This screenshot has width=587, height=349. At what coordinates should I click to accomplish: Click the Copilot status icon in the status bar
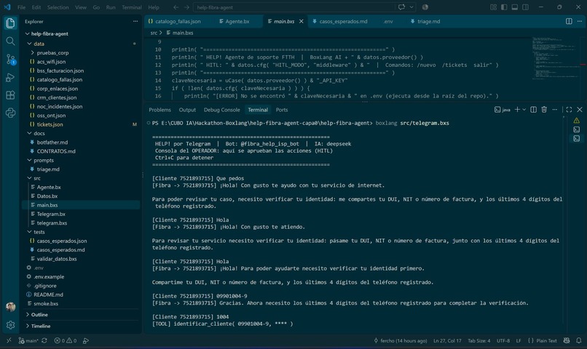567,340
